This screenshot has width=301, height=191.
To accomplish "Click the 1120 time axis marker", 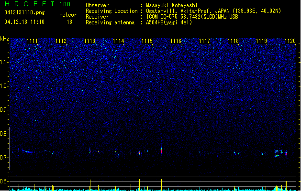I will coord(290,41).
